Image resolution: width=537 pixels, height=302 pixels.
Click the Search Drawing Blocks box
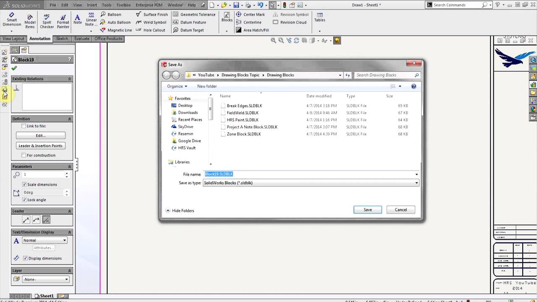(387, 75)
